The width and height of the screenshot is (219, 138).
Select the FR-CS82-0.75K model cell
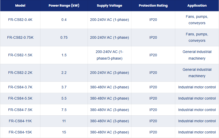(x=20, y=37)
